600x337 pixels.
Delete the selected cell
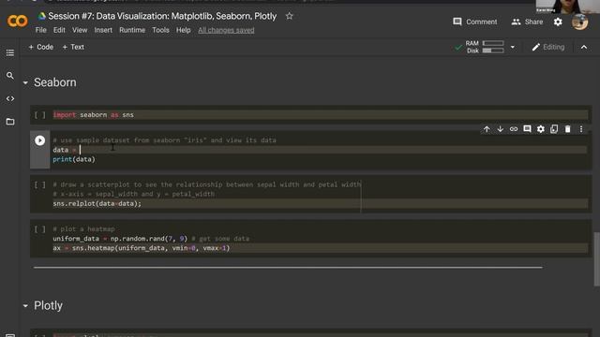tap(567, 129)
